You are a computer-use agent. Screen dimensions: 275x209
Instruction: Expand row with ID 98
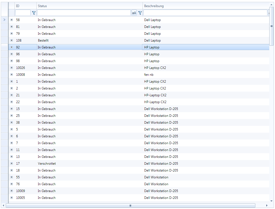(x=11, y=61)
